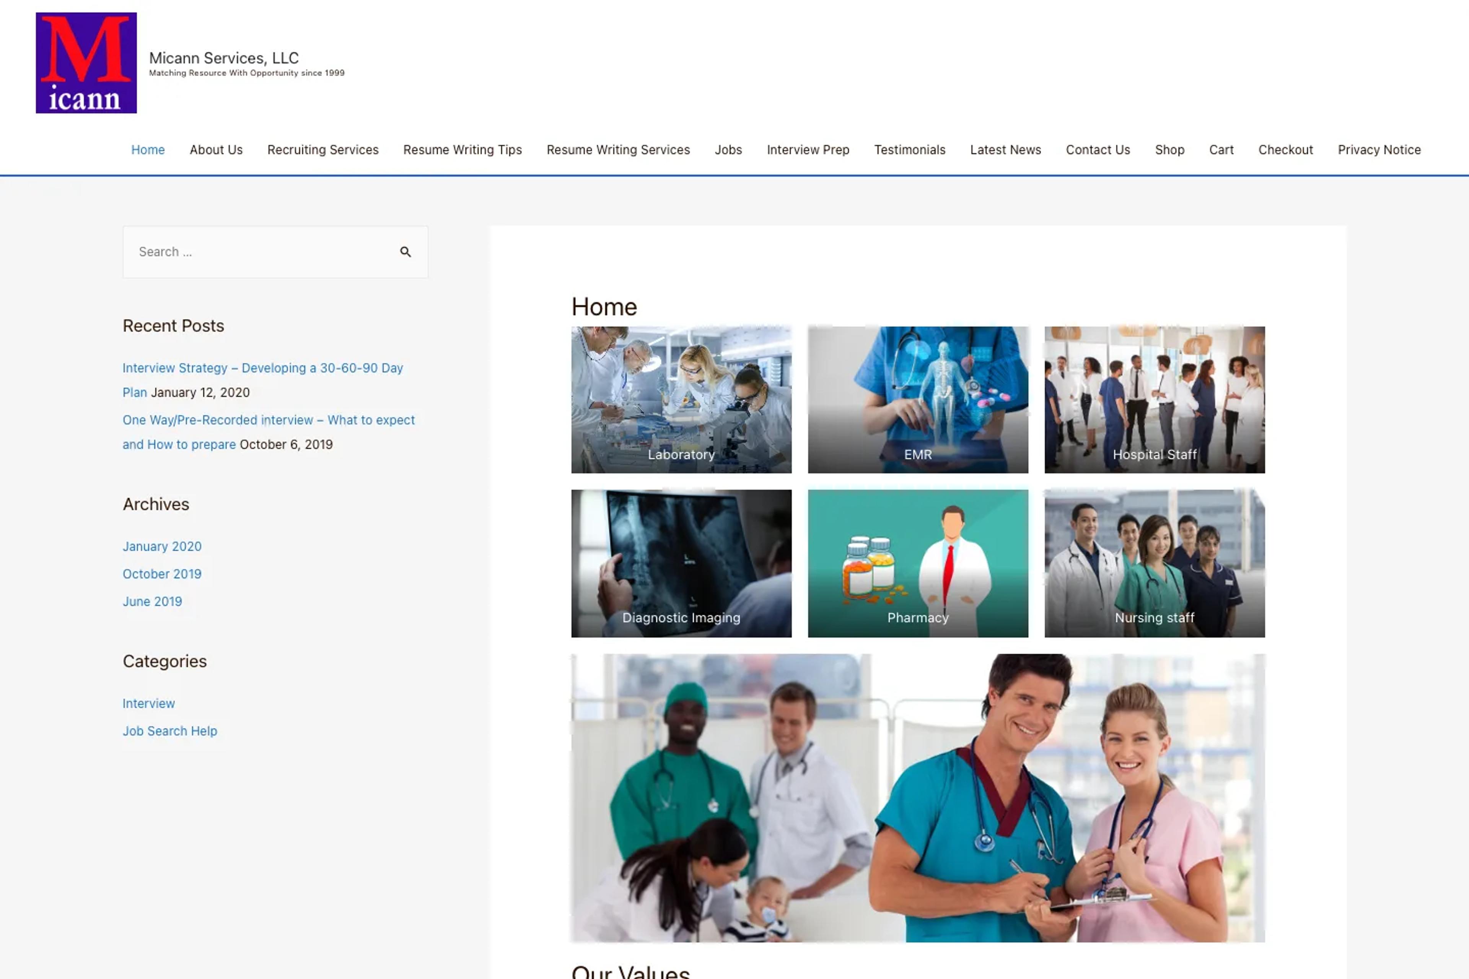Open the Shop page
This screenshot has height=979, width=1469.
pyautogui.click(x=1169, y=150)
